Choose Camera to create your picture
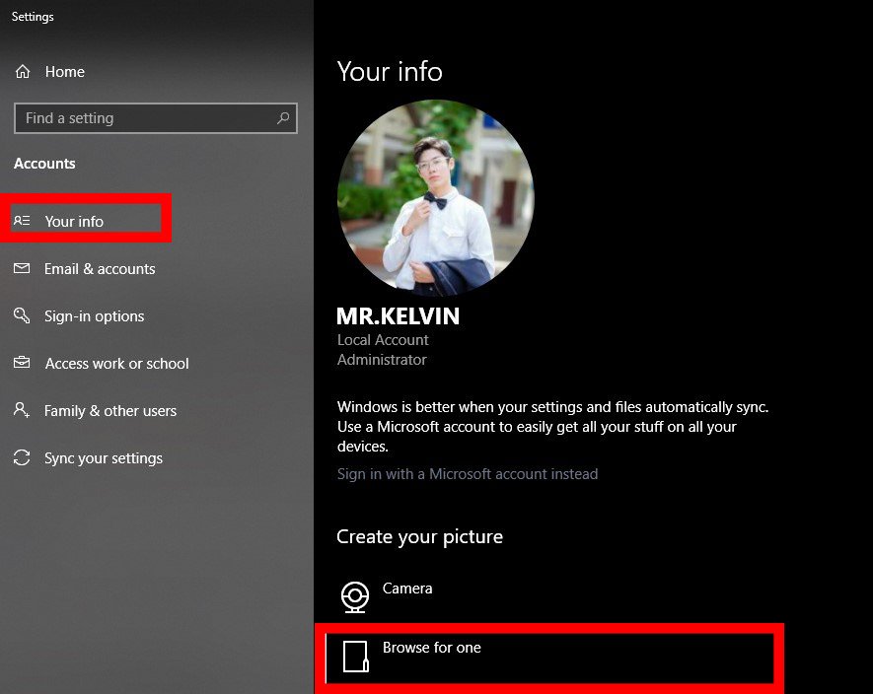 coord(407,589)
